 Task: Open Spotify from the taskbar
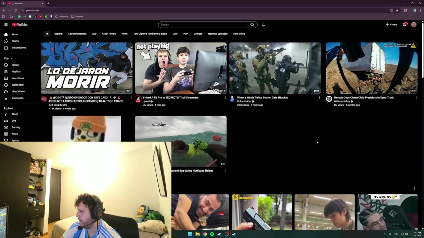pos(212,234)
